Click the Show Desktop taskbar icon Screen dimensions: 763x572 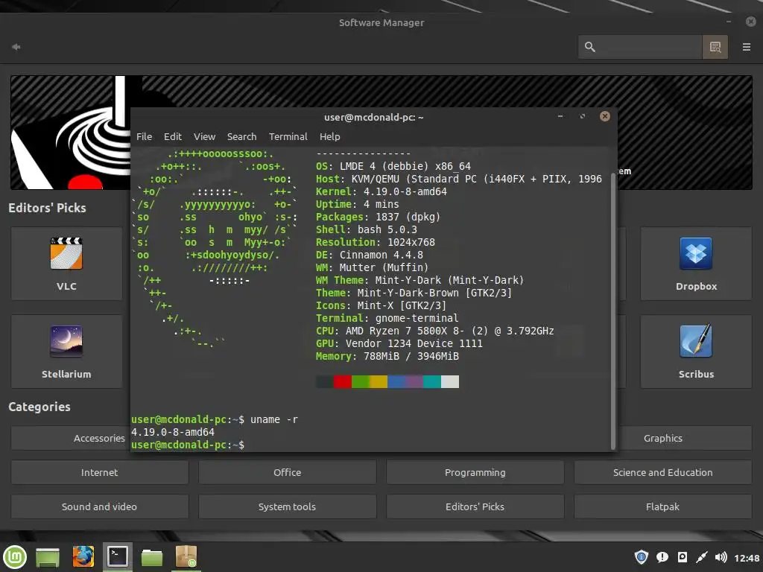pos(47,557)
